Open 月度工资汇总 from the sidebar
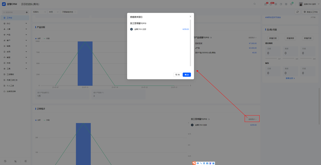The image size is (321, 165). coord(15,80)
